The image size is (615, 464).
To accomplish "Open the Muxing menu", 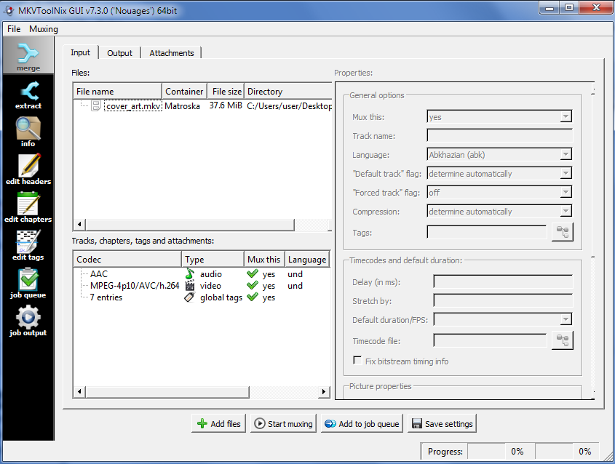I will 44,29.
